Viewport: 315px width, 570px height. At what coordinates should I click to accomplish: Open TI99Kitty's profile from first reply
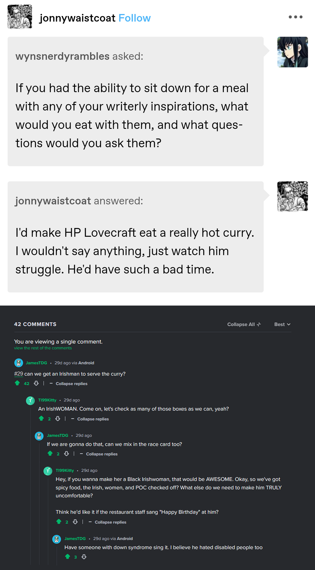(47, 400)
